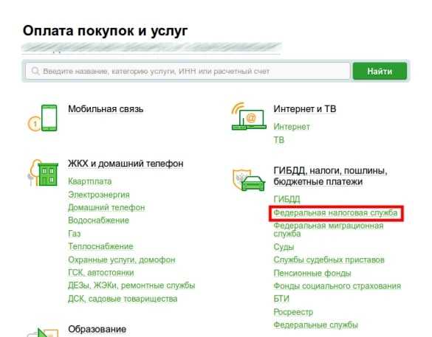Click the green building ЖКХ icon
This screenshot has width=432, height=337.
43,173
